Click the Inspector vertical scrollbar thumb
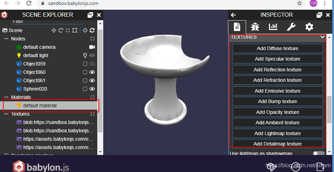This screenshot has height=172, width=334. [x=329, y=109]
